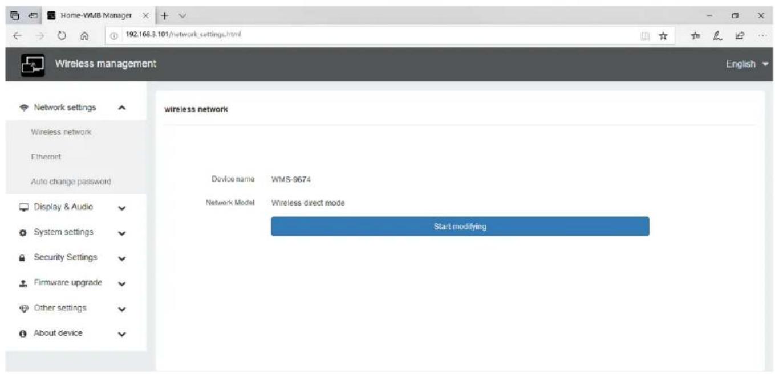Screen dimensions: 775x374
Task: Click the Device name label
Action: [x=233, y=179]
